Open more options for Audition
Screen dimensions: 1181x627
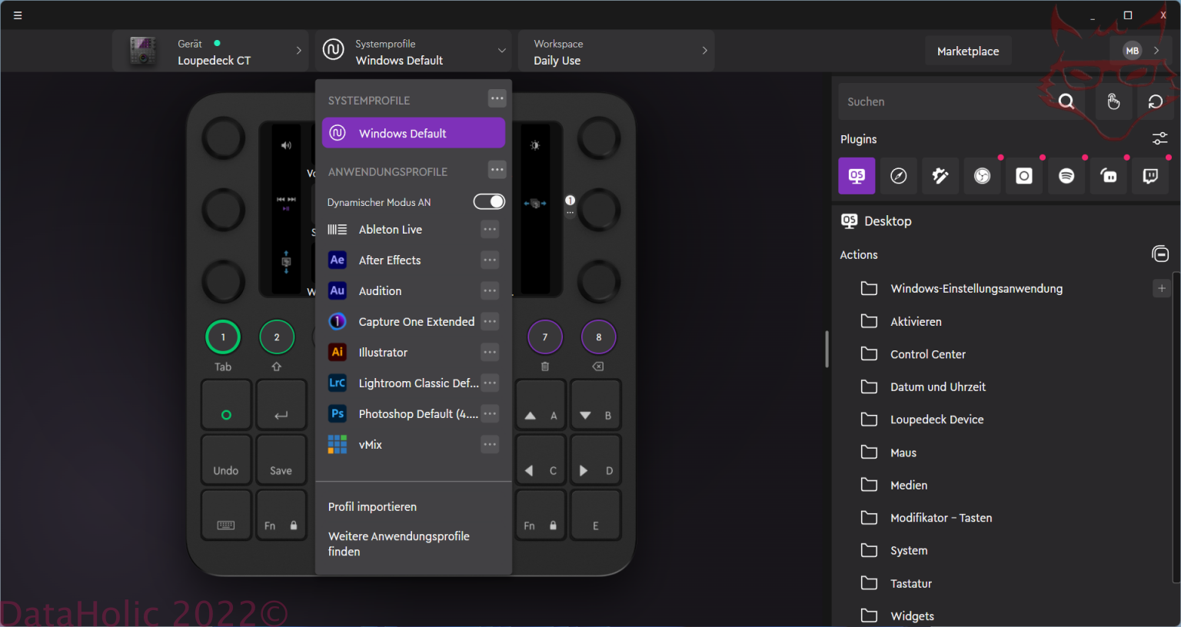point(490,290)
